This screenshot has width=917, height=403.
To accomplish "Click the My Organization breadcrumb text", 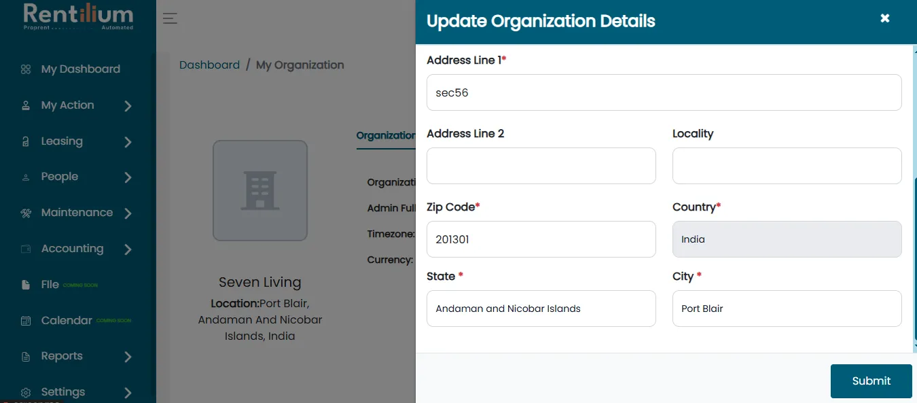I will pyautogui.click(x=300, y=65).
